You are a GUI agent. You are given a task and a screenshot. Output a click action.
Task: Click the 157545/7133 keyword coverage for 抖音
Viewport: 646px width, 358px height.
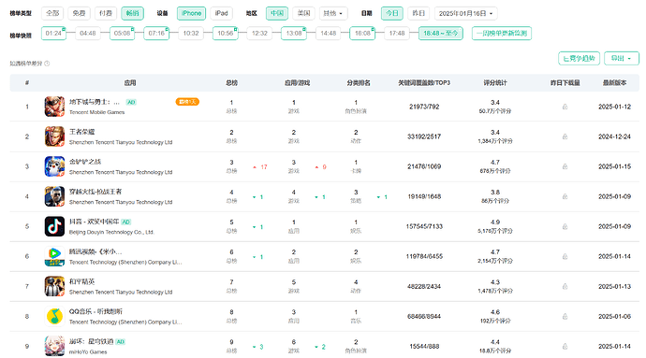click(424, 226)
